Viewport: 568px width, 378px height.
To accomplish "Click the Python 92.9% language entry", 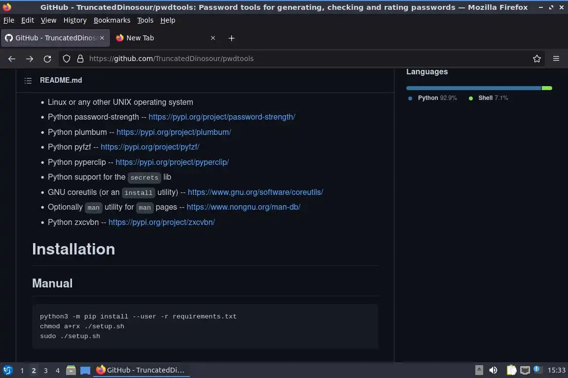I will (432, 98).
